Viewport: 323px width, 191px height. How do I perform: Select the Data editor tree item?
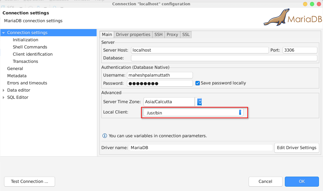tap(18, 90)
